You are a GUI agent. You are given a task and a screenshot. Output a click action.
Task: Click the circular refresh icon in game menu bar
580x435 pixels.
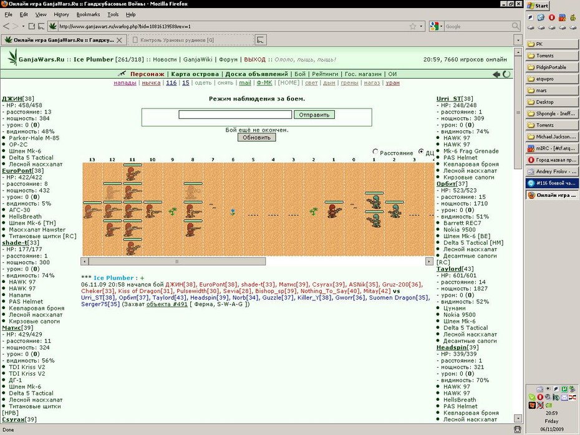(x=506, y=74)
